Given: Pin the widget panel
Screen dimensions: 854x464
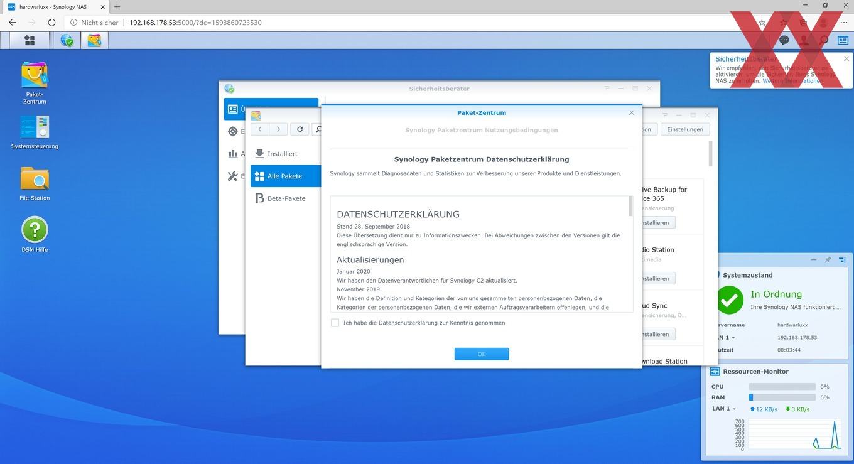Looking at the screenshot, I should (828, 259).
